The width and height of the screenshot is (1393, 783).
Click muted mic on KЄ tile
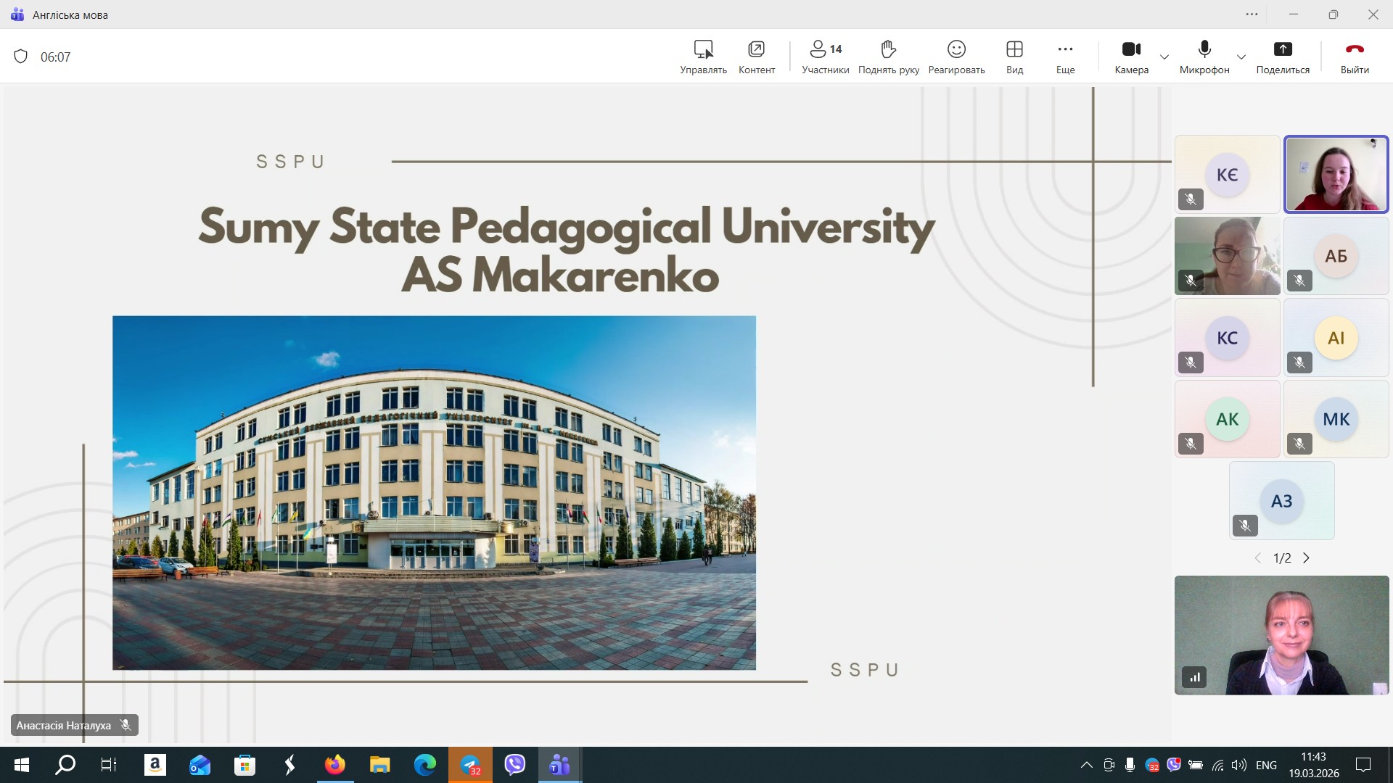(1191, 199)
